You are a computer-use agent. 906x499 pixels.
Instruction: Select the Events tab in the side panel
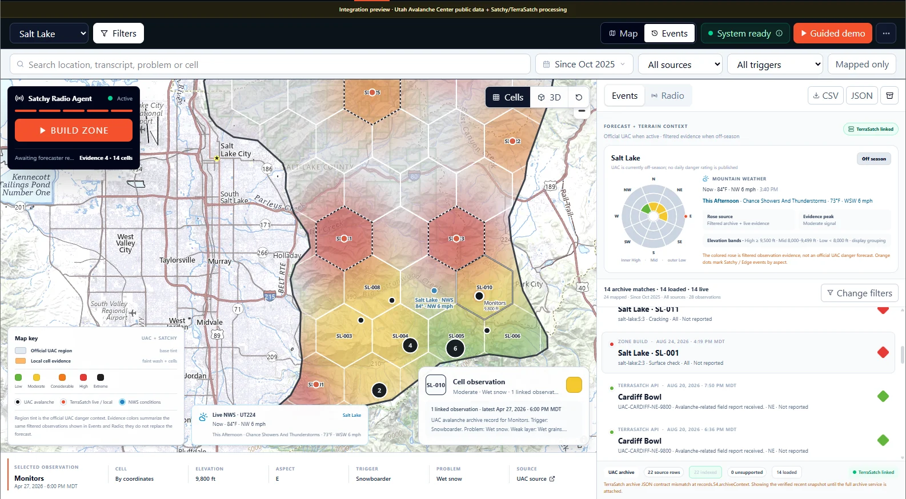point(624,96)
